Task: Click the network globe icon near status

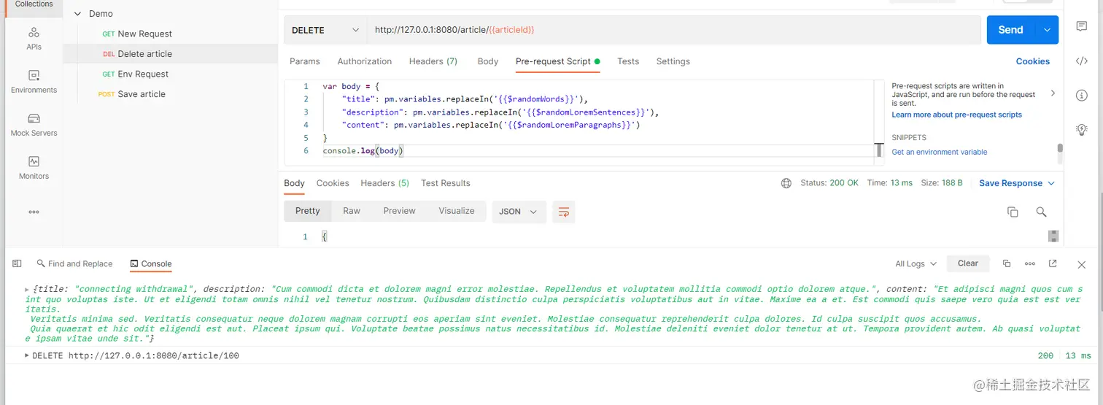Action: pyautogui.click(x=786, y=183)
